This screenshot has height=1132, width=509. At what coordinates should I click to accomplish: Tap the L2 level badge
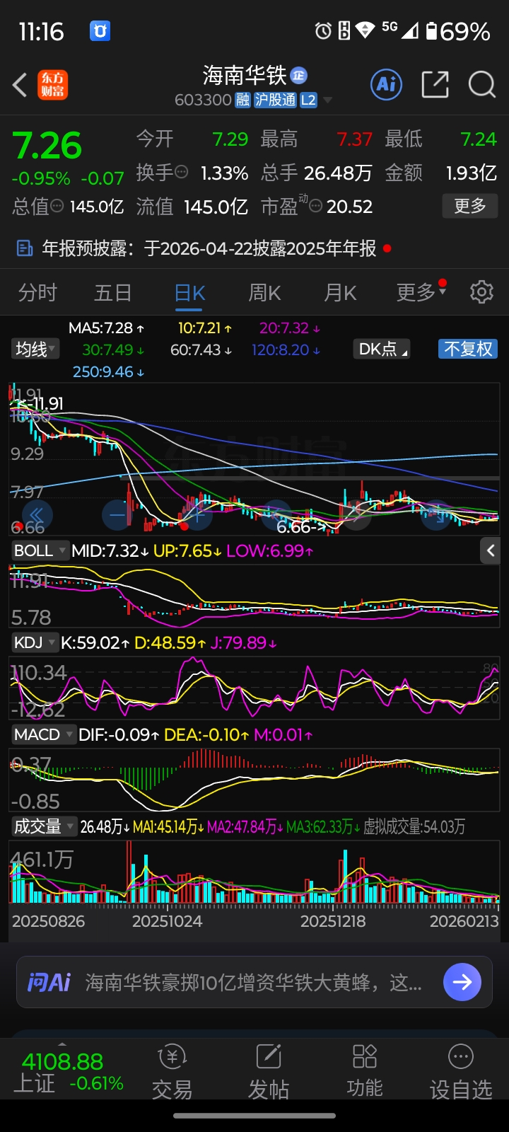308,100
